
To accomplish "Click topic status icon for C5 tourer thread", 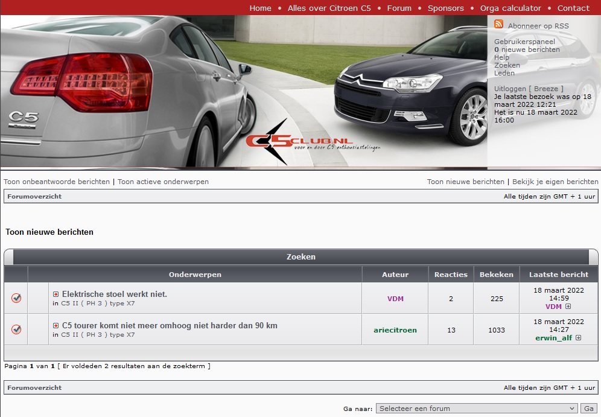I will click(x=16, y=329).
